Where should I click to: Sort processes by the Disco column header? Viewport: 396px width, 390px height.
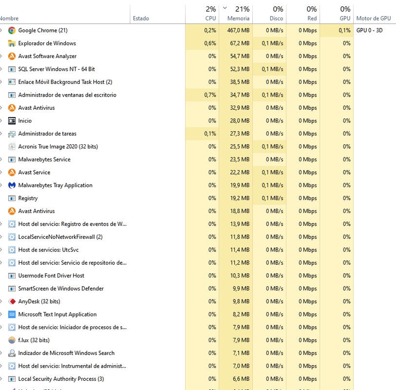(269, 14)
